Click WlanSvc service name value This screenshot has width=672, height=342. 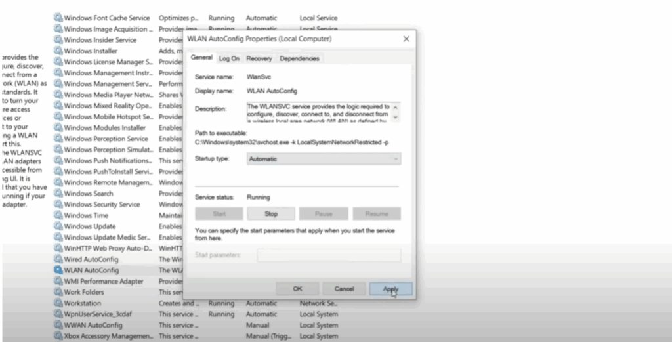[x=259, y=77]
